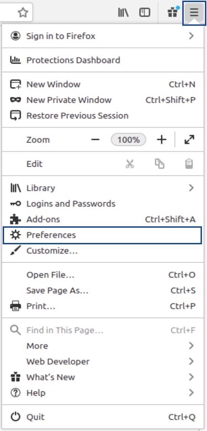Enter fullscreen via the zoom row arrows icon
This screenshot has width=207, height=431.
coord(190,139)
